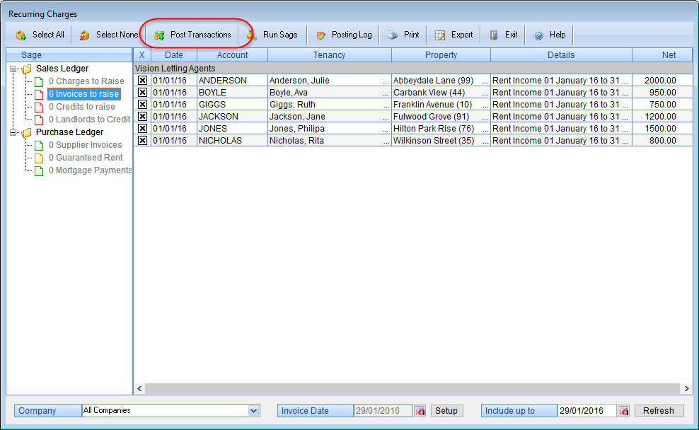Open ellipsis for Giggs, Ruth tenancy

pyautogui.click(x=386, y=105)
